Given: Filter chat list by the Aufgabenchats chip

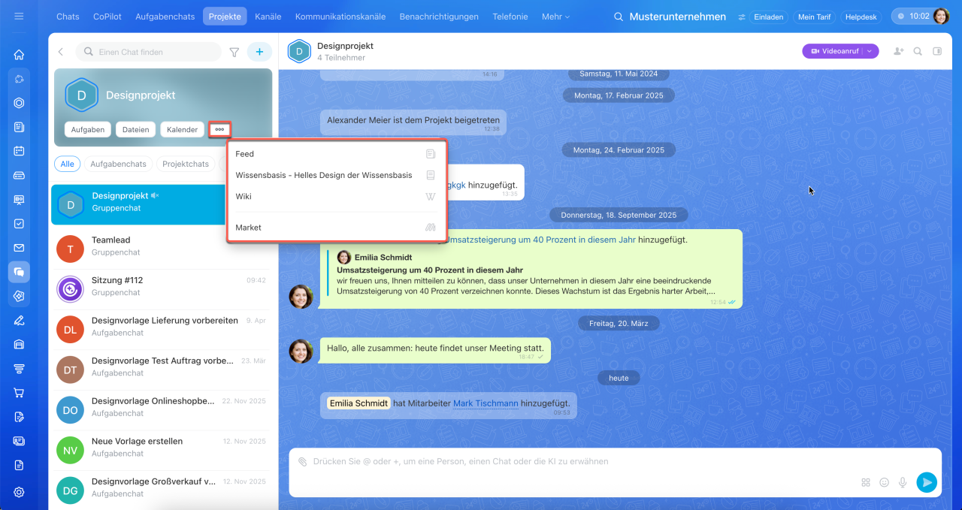Looking at the screenshot, I should coord(118,164).
